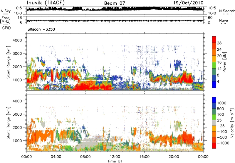Click the "N.Search" legend label
Viewport: 235px width, 163px height.
tap(227, 11)
